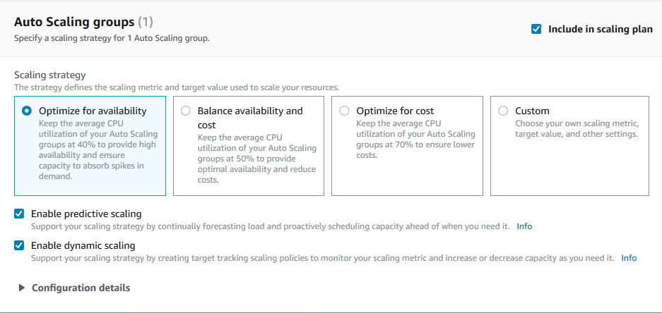Click the Scaling strategy section label
The height and width of the screenshot is (313, 662).
pyautogui.click(x=49, y=75)
